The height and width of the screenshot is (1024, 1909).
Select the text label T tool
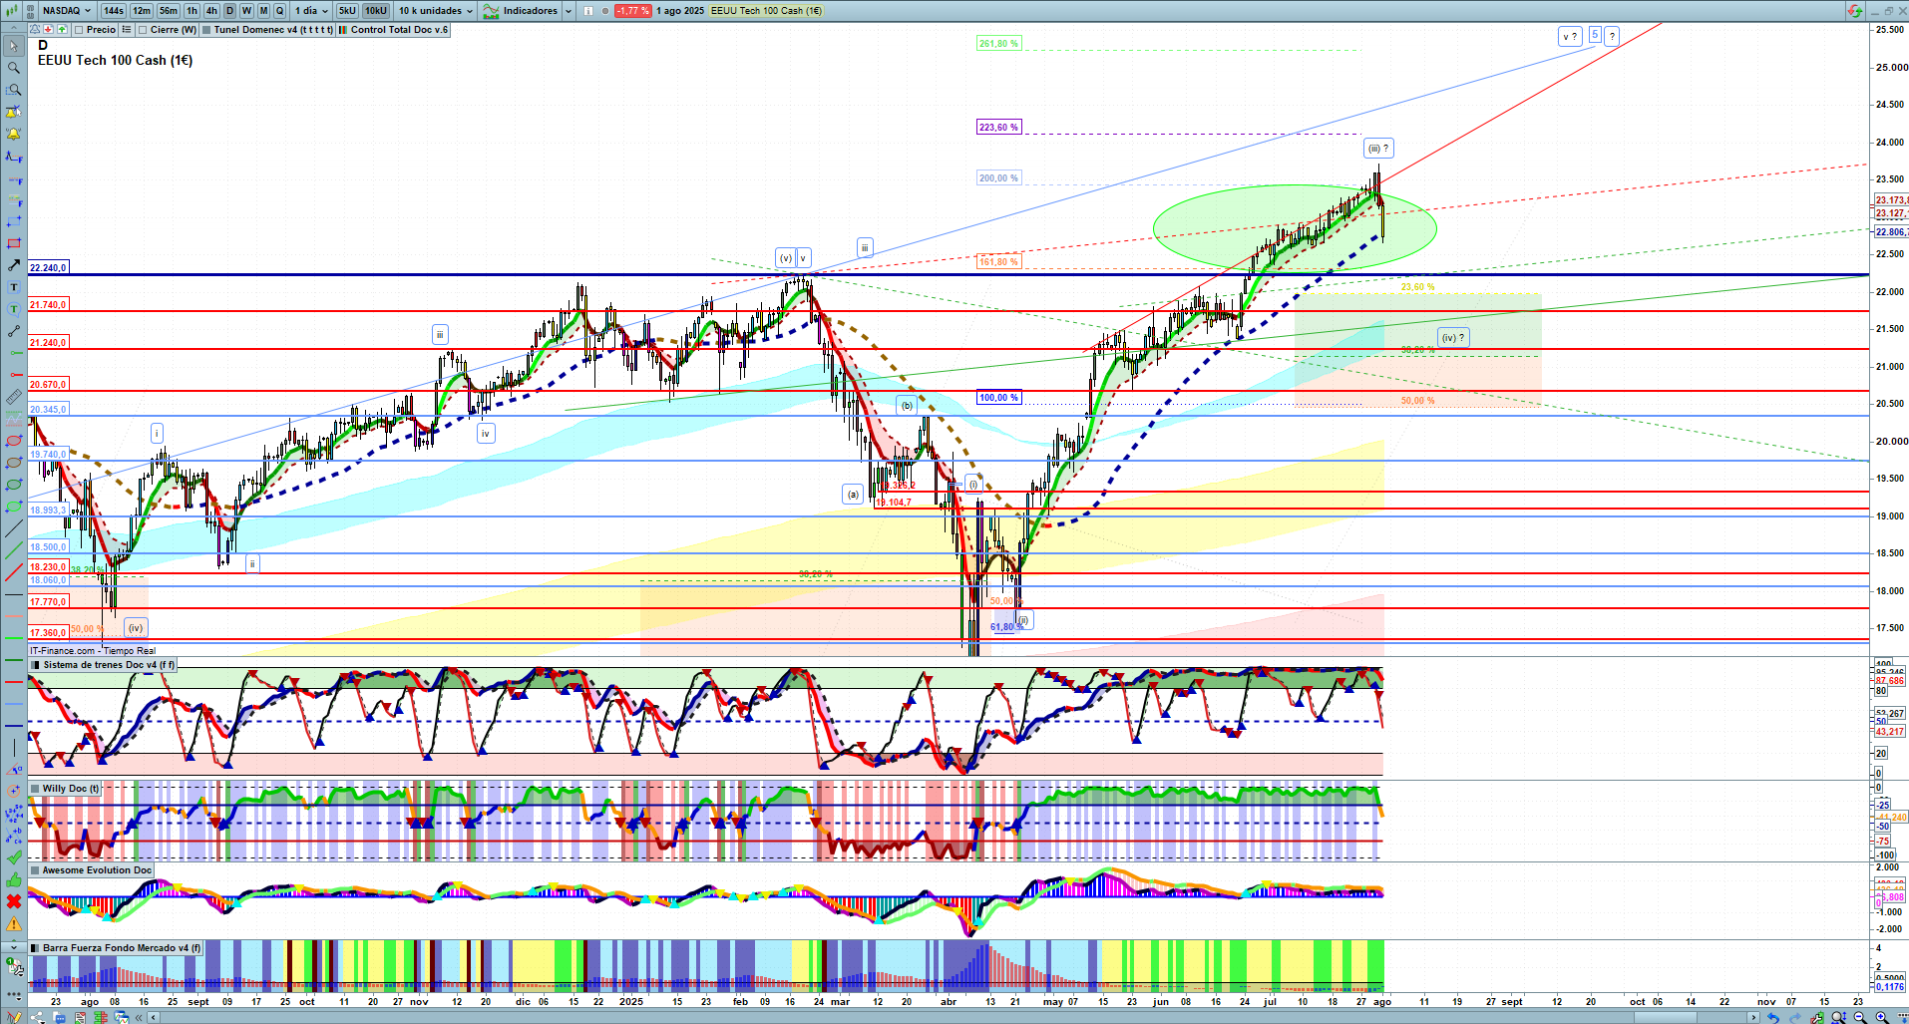pos(14,287)
